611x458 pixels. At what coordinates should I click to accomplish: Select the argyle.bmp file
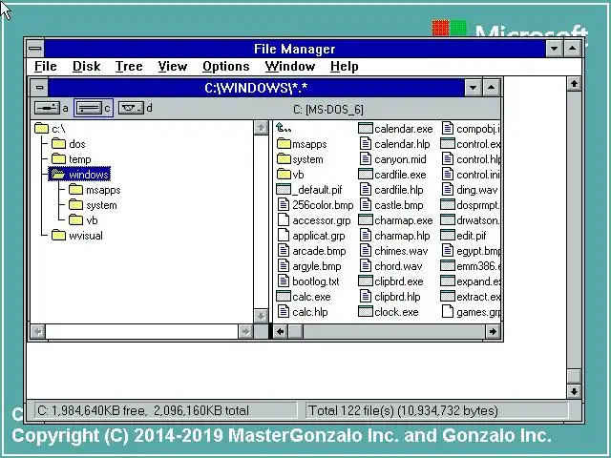(309, 266)
